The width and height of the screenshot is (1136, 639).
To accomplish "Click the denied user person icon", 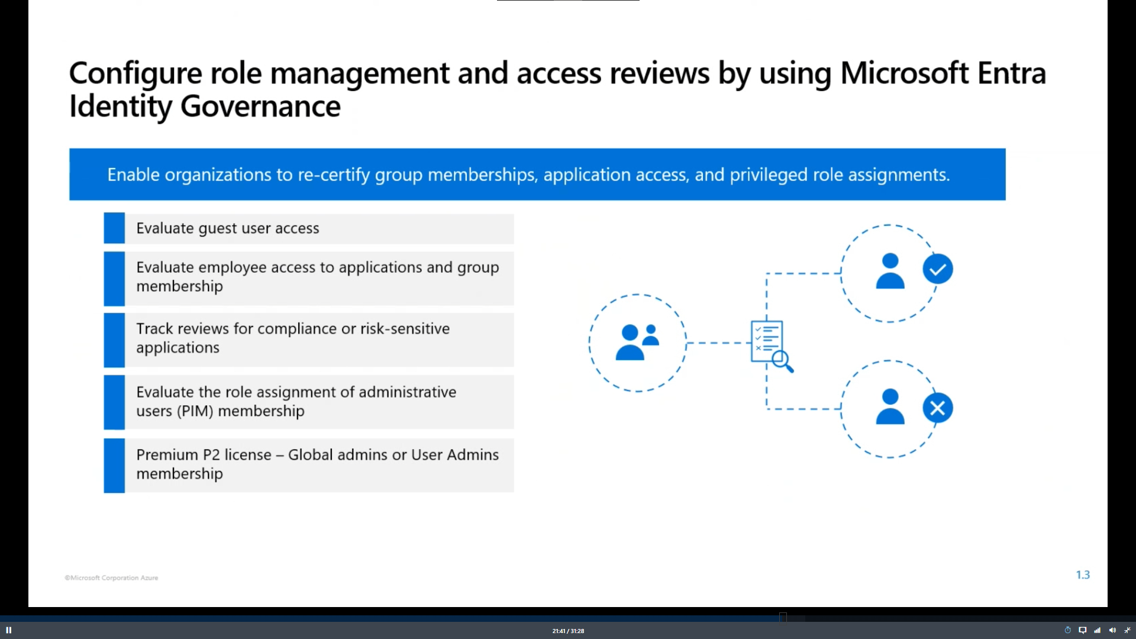I will tap(890, 406).
